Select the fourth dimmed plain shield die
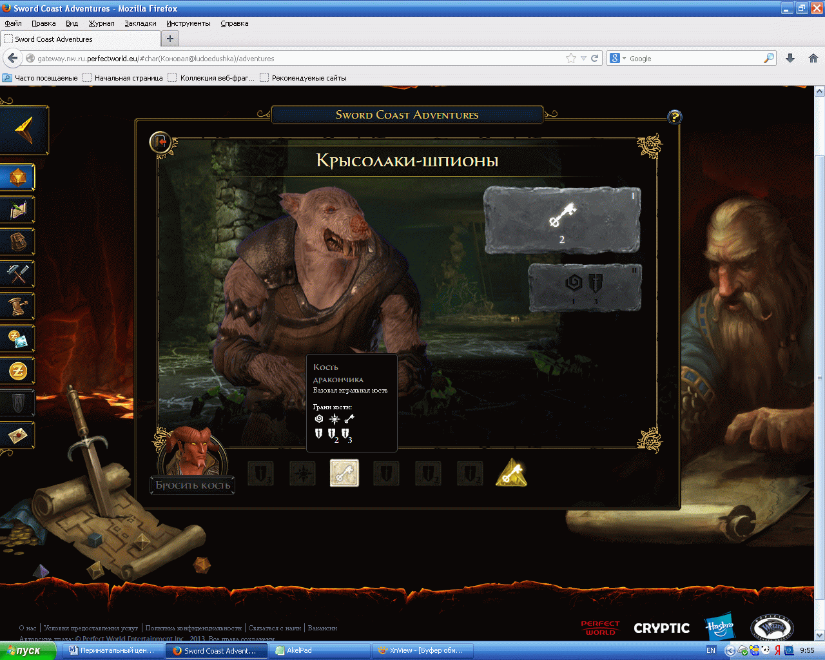This screenshot has width=825, height=660. 386,474
